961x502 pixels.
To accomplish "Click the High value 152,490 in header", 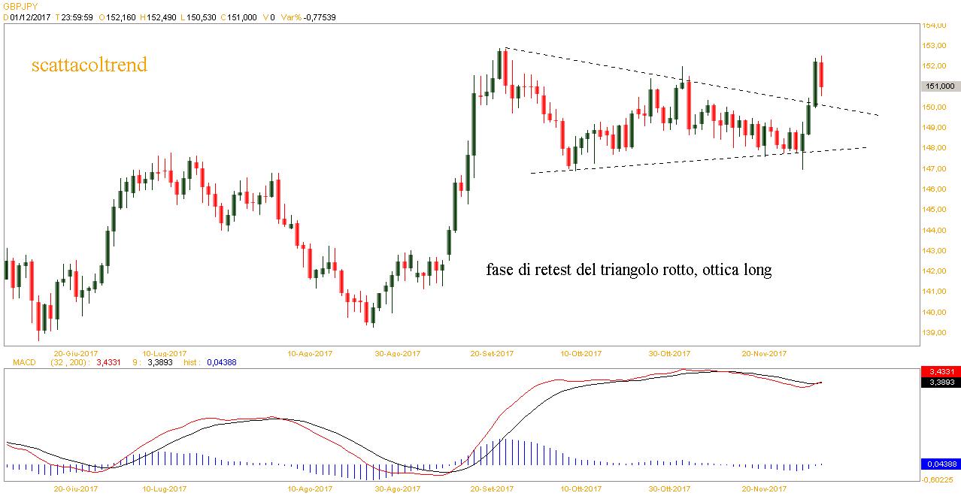I will tap(162, 17).
